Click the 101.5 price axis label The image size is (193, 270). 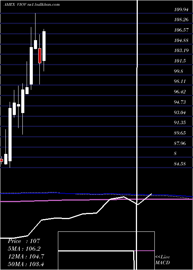pyautogui.click(x=180, y=61)
